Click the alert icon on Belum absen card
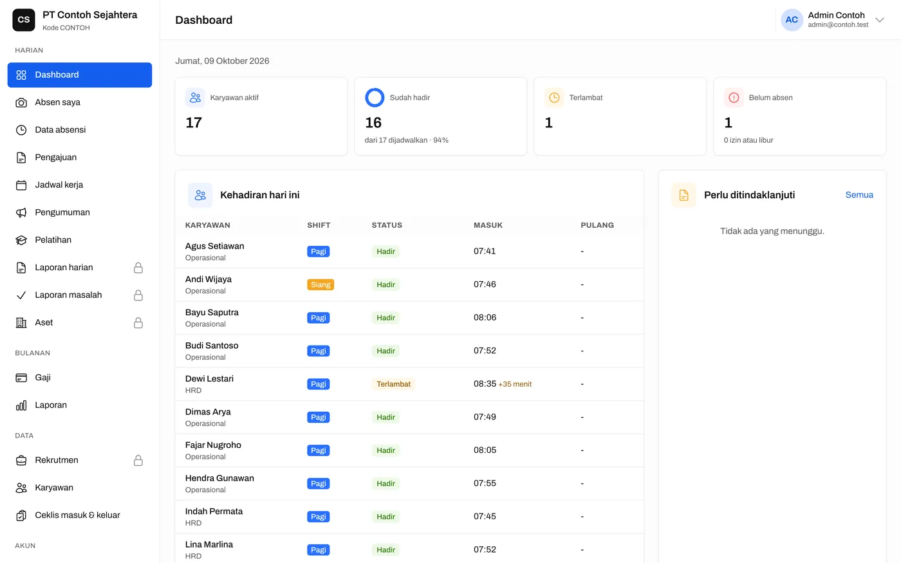The image size is (901, 563). (734, 98)
